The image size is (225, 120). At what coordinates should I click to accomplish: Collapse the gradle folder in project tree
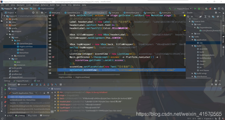(7, 28)
